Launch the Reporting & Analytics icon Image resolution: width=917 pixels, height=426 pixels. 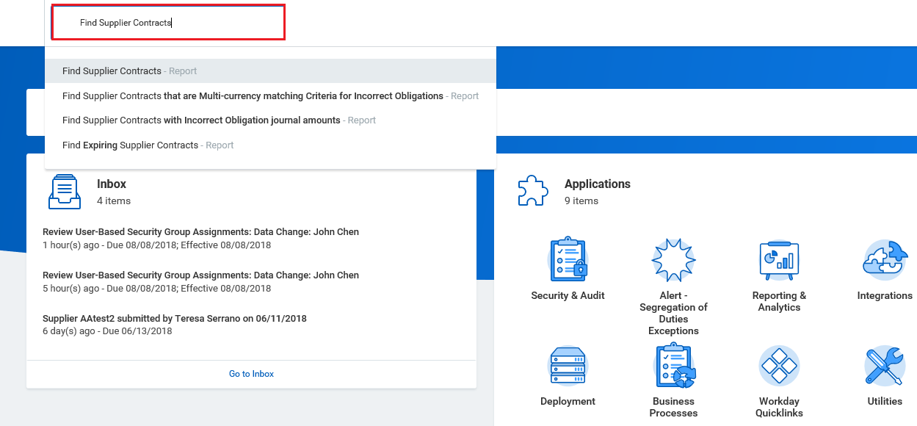pos(779,260)
